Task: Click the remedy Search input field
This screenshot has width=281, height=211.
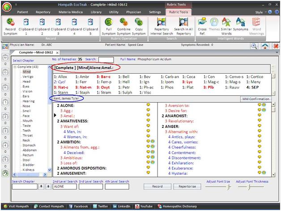Action: pyautogui.click(x=106, y=60)
